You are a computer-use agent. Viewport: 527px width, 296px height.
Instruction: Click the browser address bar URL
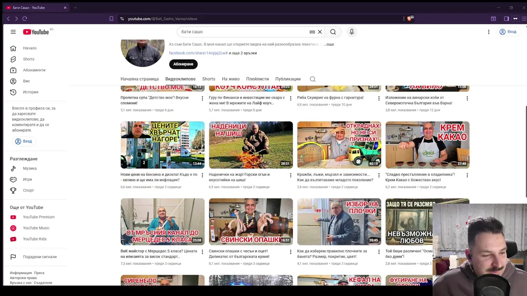pyautogui.click(x=163, y=18)
